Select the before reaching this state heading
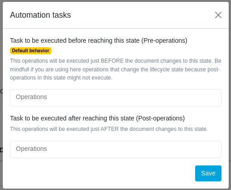 [98, 40]
